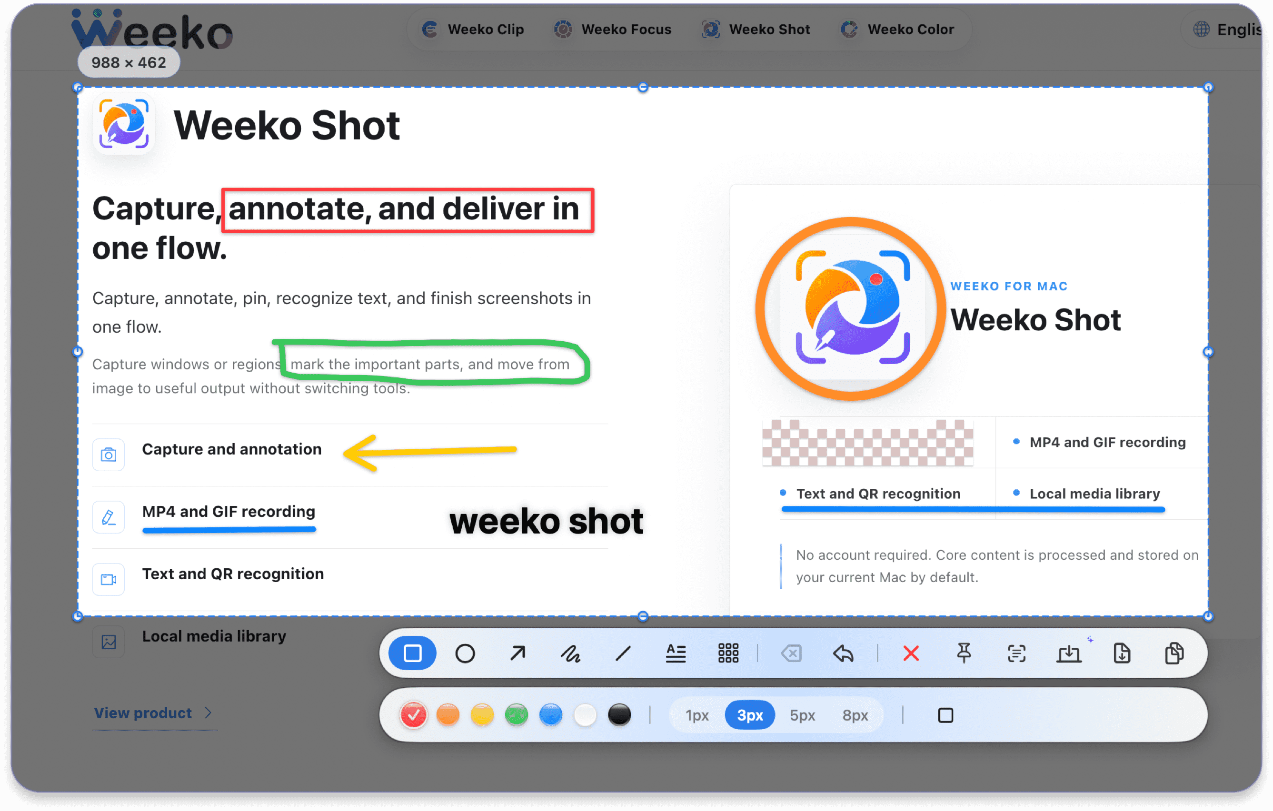Undo the last annotation
Image resolution: width=1273 pixels, height=811 pixels.
coord(843,654)
